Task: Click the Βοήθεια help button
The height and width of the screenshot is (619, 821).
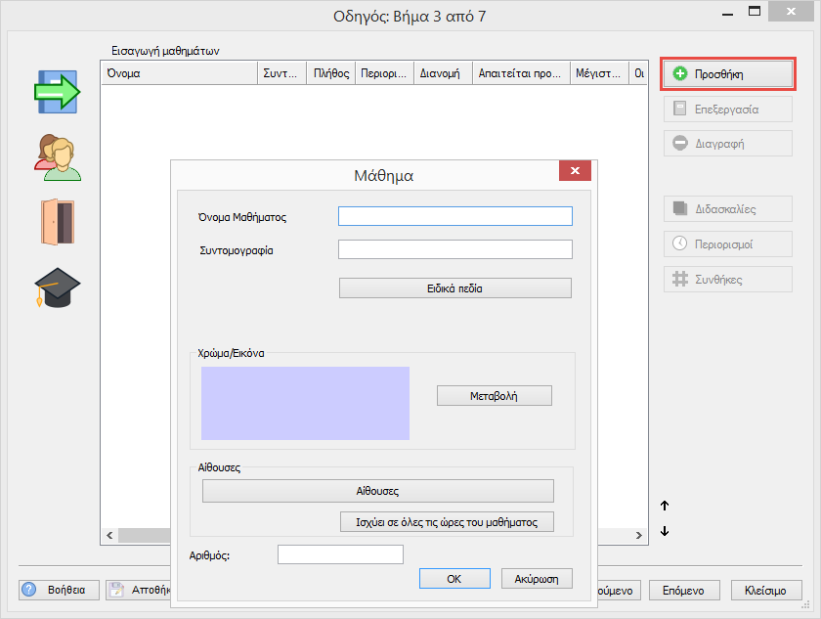Action: [x=59, y=590]
